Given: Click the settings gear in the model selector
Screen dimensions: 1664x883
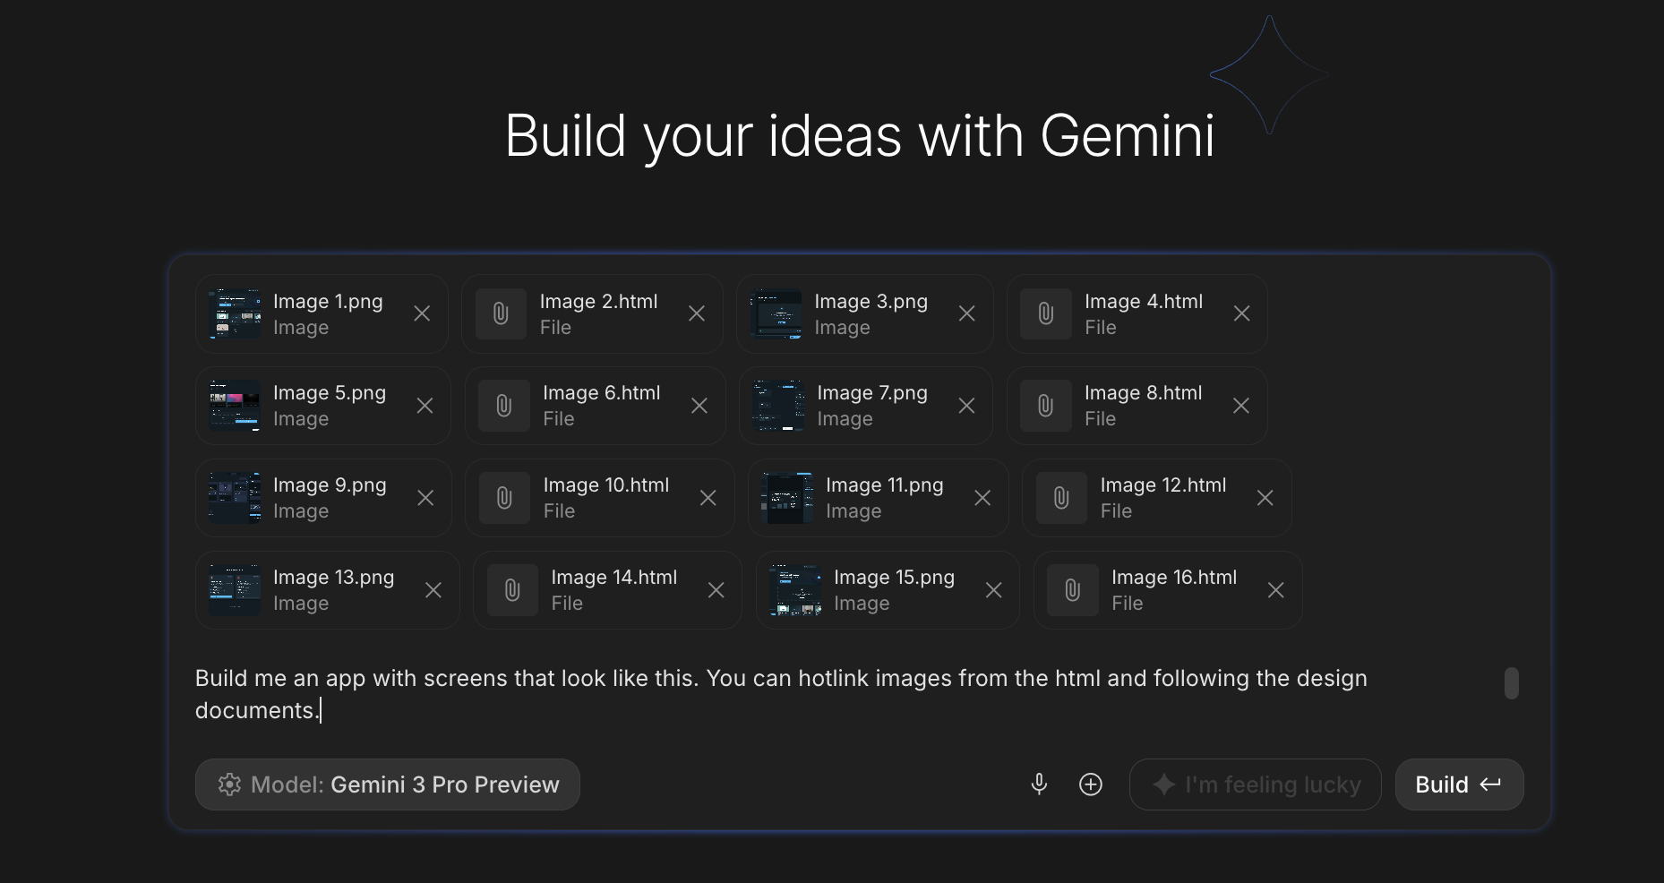Looking at the screenshot, I should pos(230,784).
